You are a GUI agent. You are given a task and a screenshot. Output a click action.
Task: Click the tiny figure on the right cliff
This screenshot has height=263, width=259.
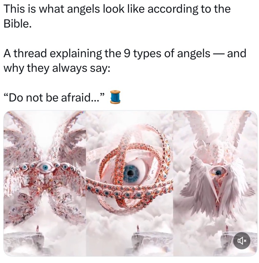[x=227, y=229]
